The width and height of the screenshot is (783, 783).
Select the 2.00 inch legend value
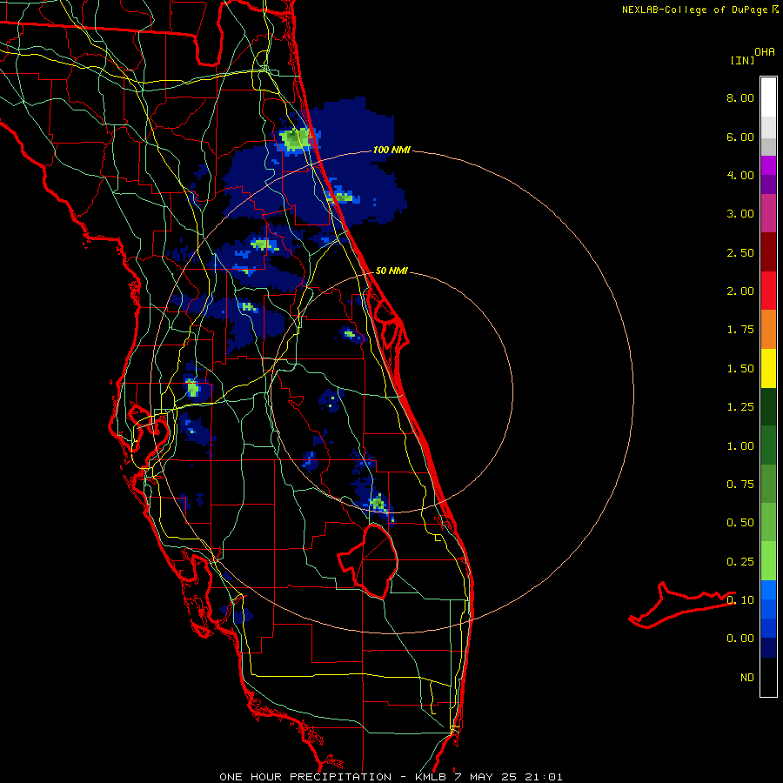(x=740, y=291)
